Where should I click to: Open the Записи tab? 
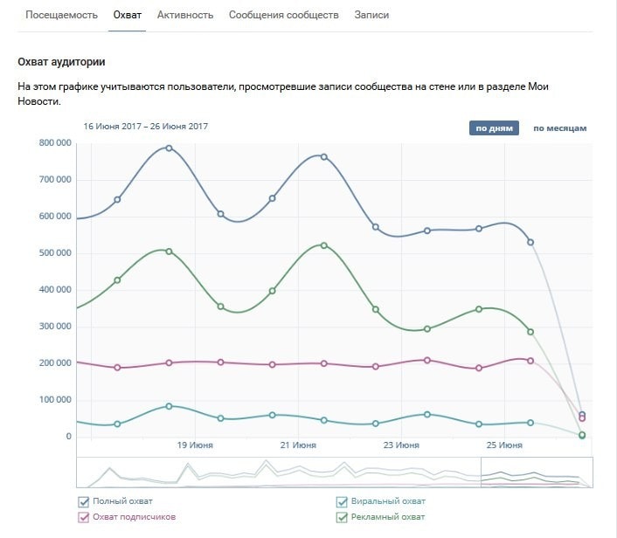point(372,16)
